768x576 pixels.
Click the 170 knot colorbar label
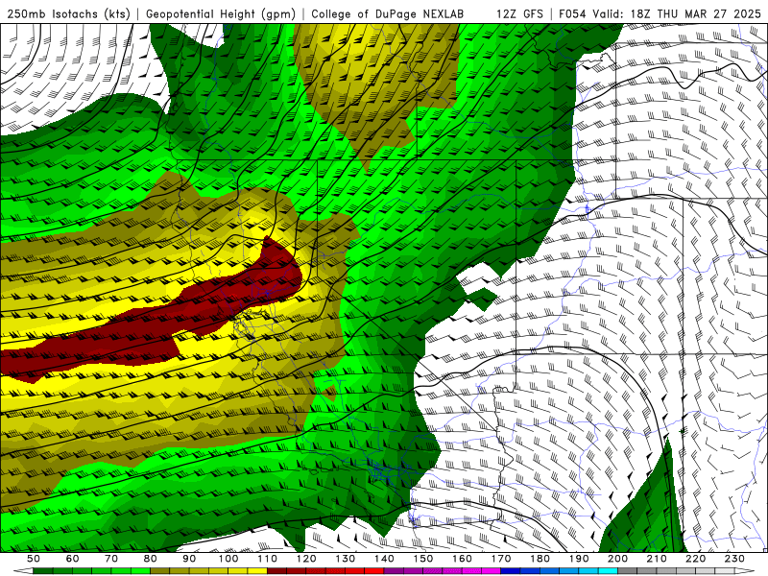tap(501, 559)
